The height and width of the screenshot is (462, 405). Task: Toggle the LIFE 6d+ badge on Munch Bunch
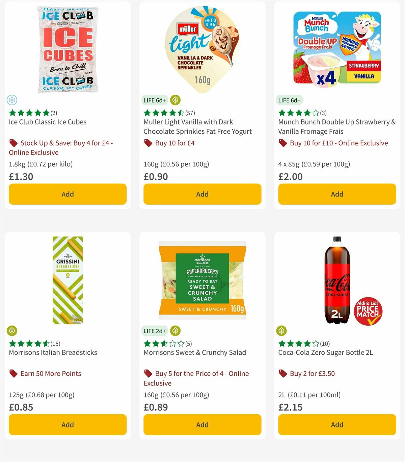pyautogui.click(x=289, y=100)
